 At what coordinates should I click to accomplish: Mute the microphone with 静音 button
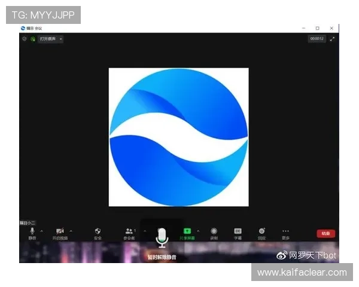pos(32,233)
